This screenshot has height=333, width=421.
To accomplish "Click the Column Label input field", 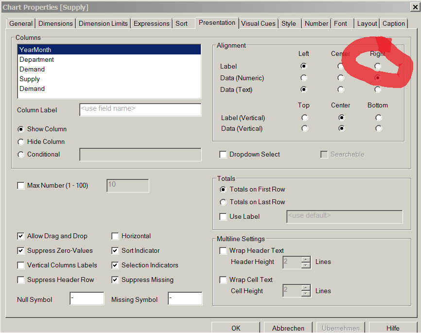I will (x=140, y=109).
